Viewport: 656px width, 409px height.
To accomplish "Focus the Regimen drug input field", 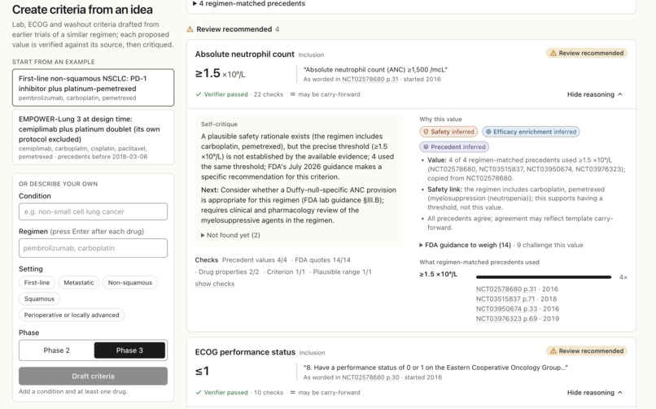I will point(93,248).
